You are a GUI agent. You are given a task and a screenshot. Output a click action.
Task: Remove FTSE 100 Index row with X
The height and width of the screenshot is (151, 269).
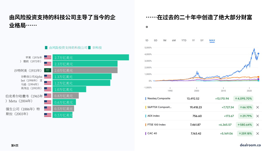(x=258, y=125)
